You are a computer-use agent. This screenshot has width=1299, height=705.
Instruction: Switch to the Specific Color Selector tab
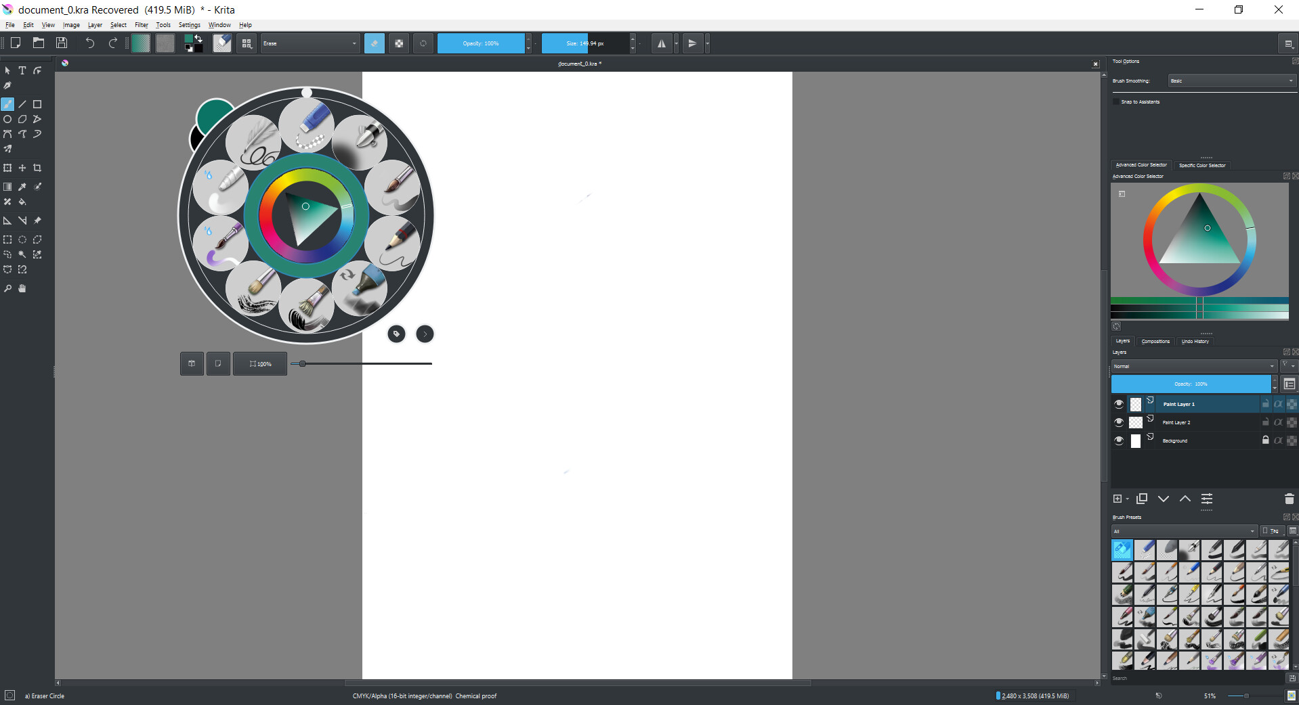coord(1202,165)
